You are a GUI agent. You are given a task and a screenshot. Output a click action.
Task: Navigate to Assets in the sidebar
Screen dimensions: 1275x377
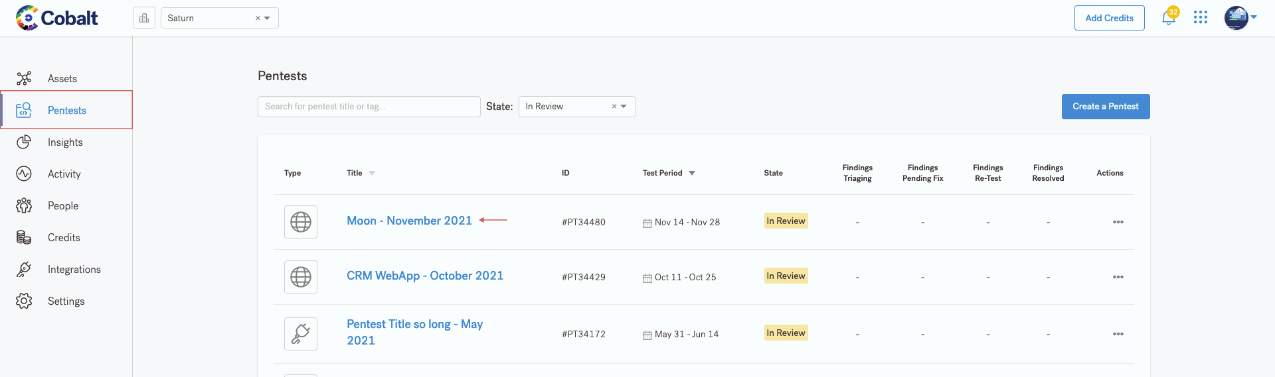click(62, 79)
